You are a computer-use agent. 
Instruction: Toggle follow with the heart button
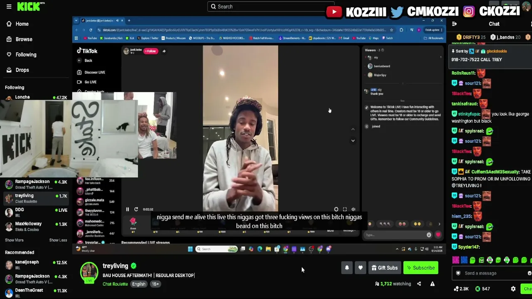click(360, 268)
